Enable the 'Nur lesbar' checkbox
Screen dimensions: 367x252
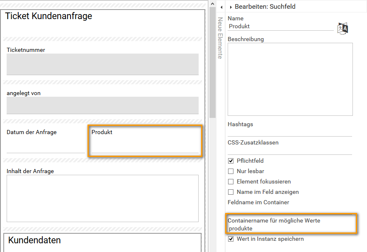click(x=230, y=171)
